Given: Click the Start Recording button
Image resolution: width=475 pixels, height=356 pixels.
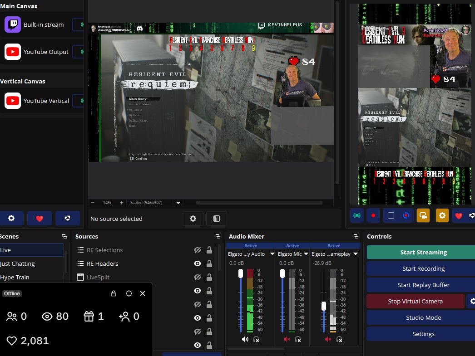Looking at the screenshot, I should point(421,268).
